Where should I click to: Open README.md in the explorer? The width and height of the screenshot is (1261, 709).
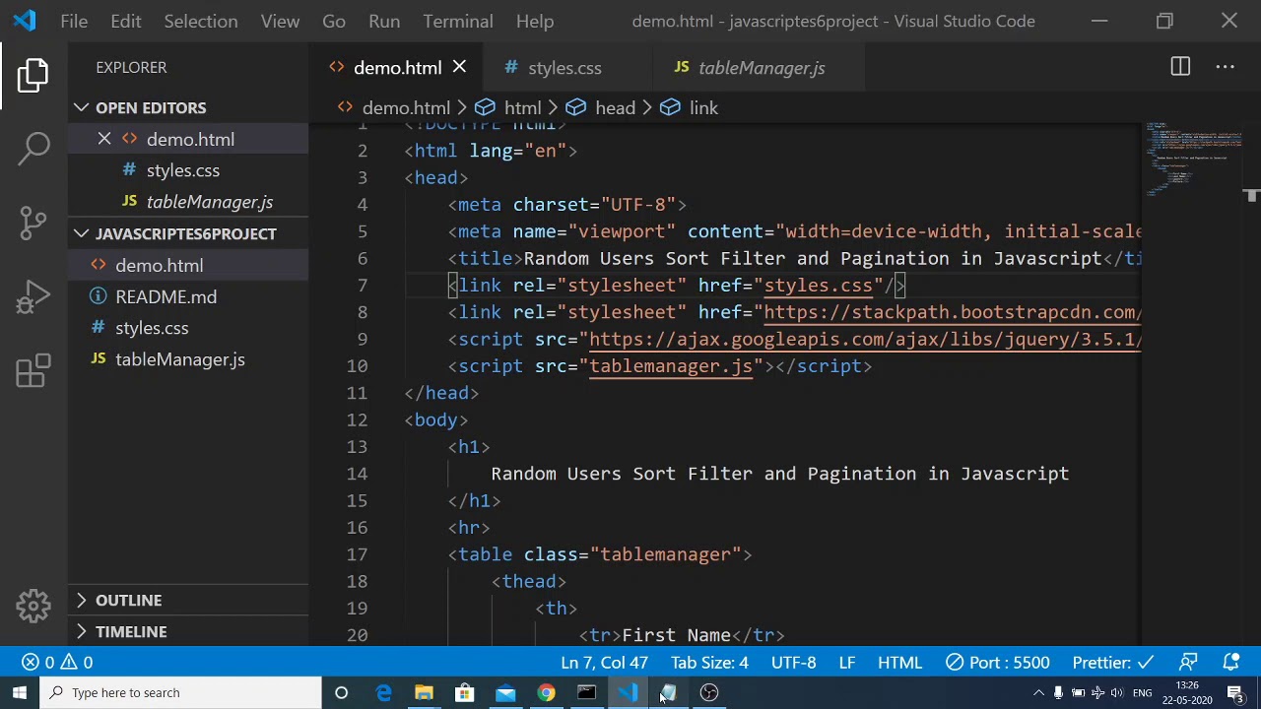coord(166,296)
